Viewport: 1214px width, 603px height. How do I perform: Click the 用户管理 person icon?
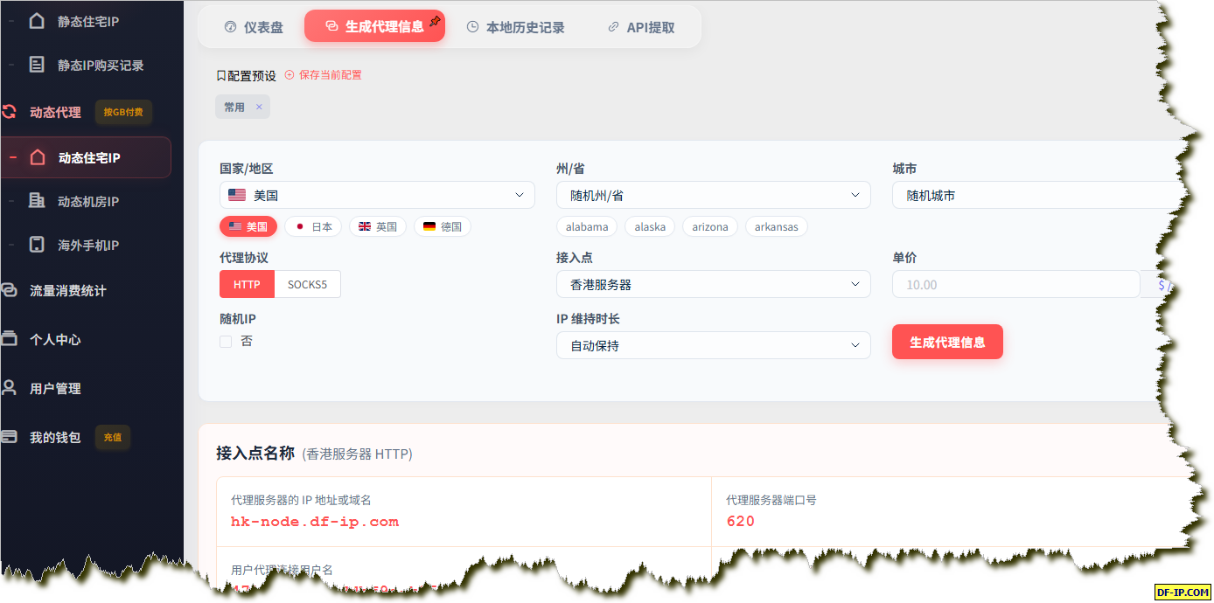9,388
